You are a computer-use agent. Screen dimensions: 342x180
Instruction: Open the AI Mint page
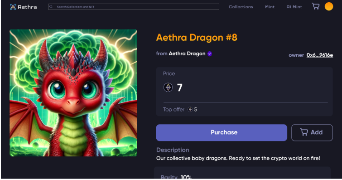click(294, 7)
